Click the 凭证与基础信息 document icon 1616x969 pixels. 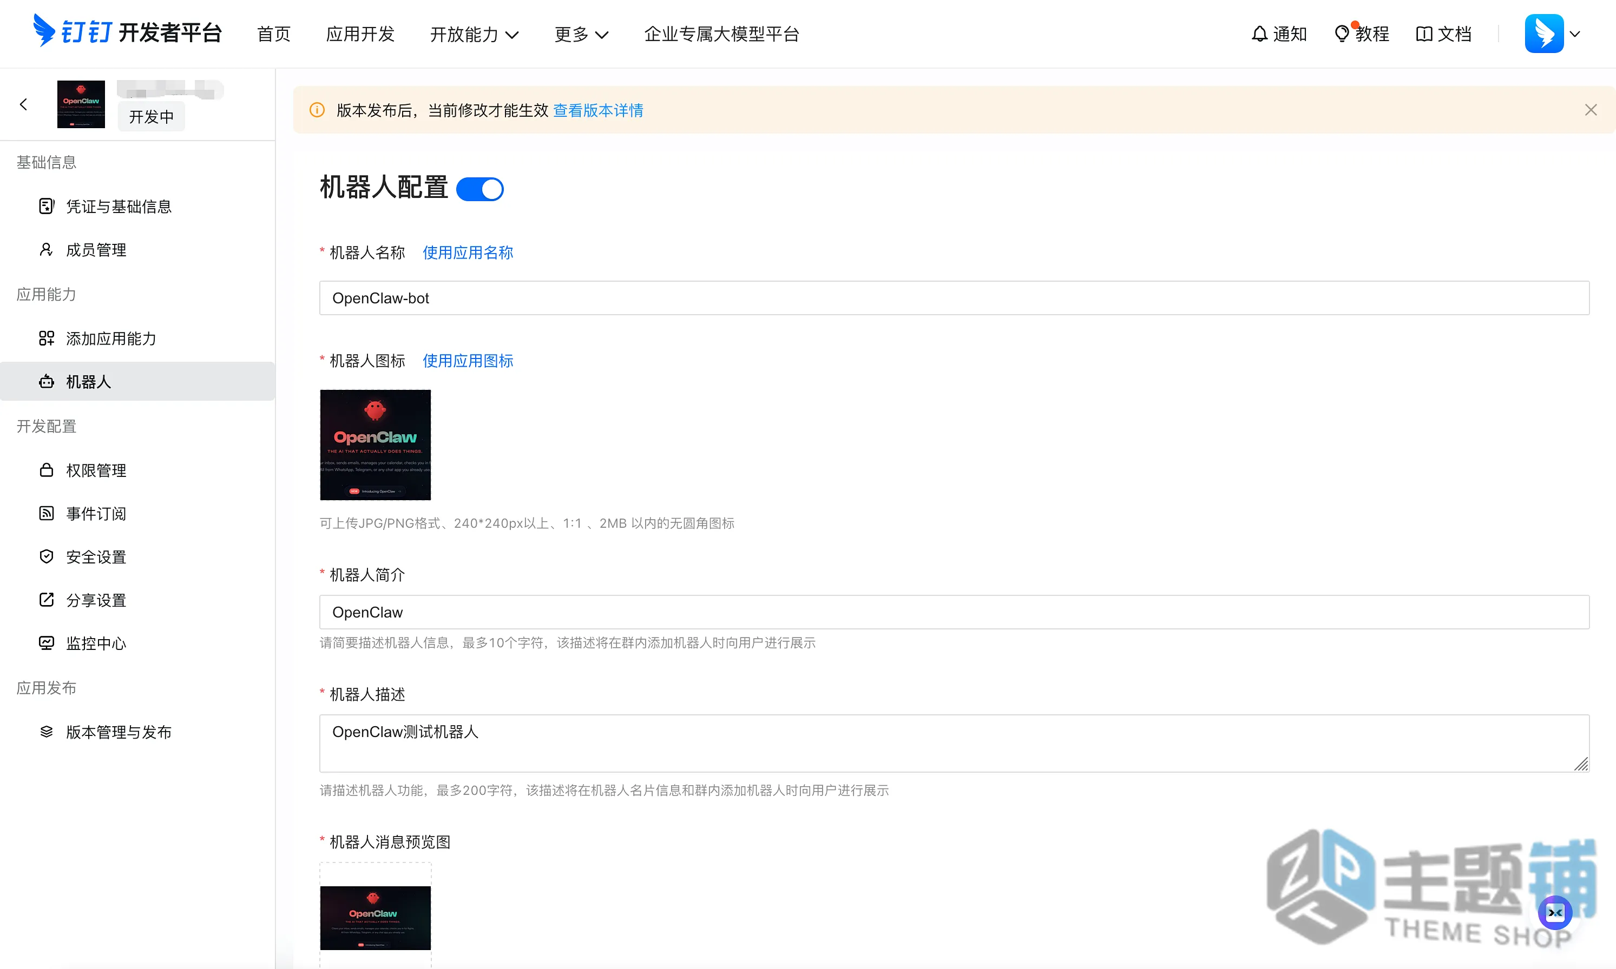[47, 207]
